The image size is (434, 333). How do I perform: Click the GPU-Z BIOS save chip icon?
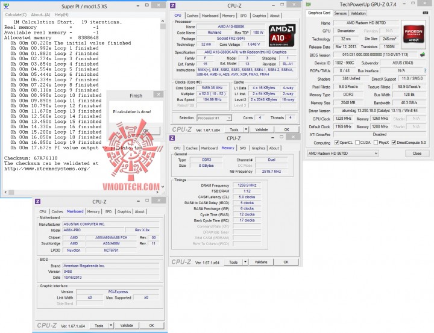(x=422, y=54)
